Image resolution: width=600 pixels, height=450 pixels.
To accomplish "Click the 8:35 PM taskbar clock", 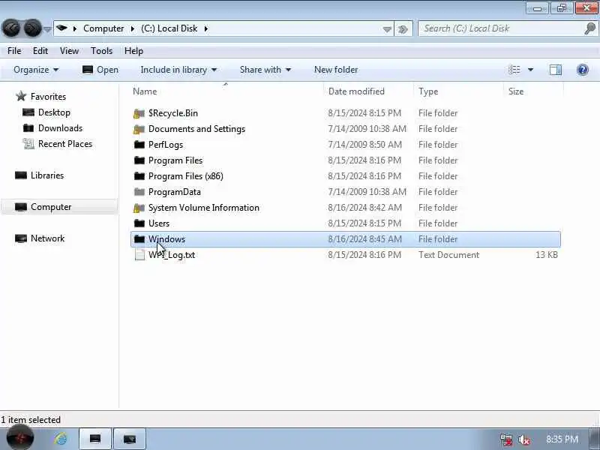I will (562, 439).
